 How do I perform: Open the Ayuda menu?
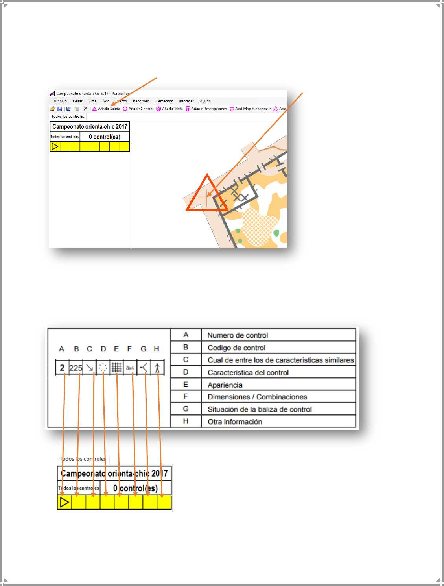(205, 101)
